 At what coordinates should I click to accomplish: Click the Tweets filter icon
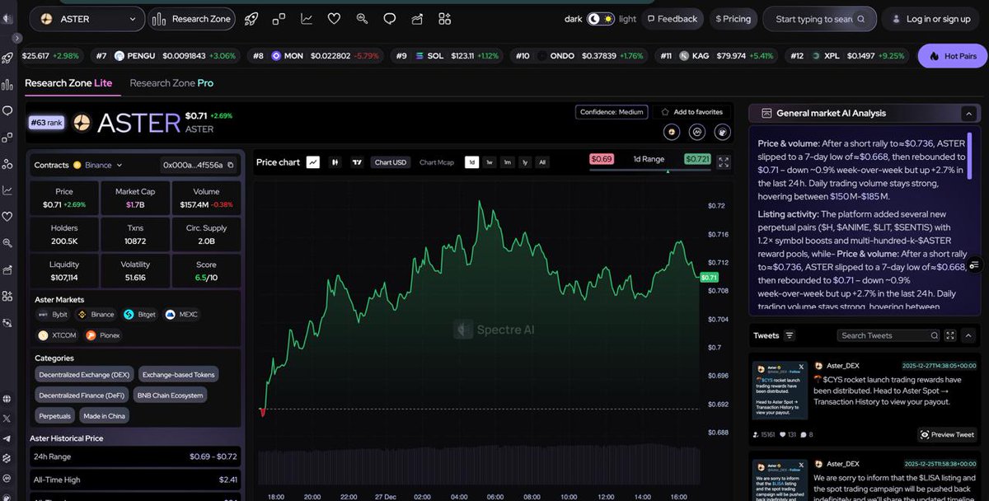(x=790, y=335)
